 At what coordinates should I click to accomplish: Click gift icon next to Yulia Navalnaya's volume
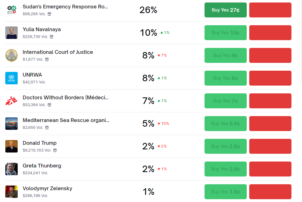click(x=52, y=37)
